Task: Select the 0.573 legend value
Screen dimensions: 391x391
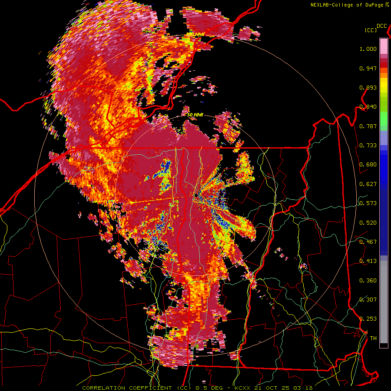Action: point(368,203)
